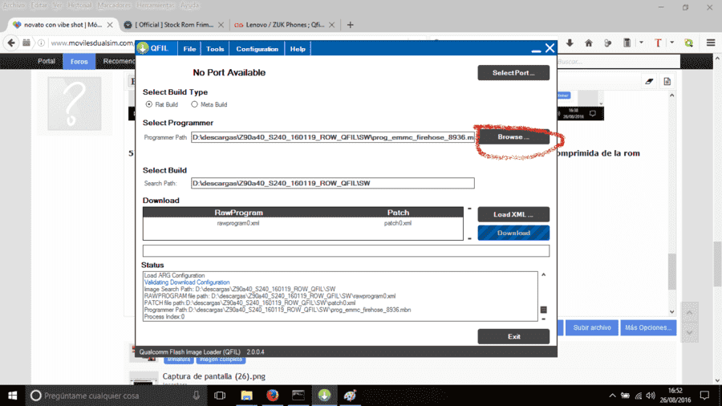Click the network icon in system tray
The height and width of the screenshot is (406, 722).
coord(639,396)
